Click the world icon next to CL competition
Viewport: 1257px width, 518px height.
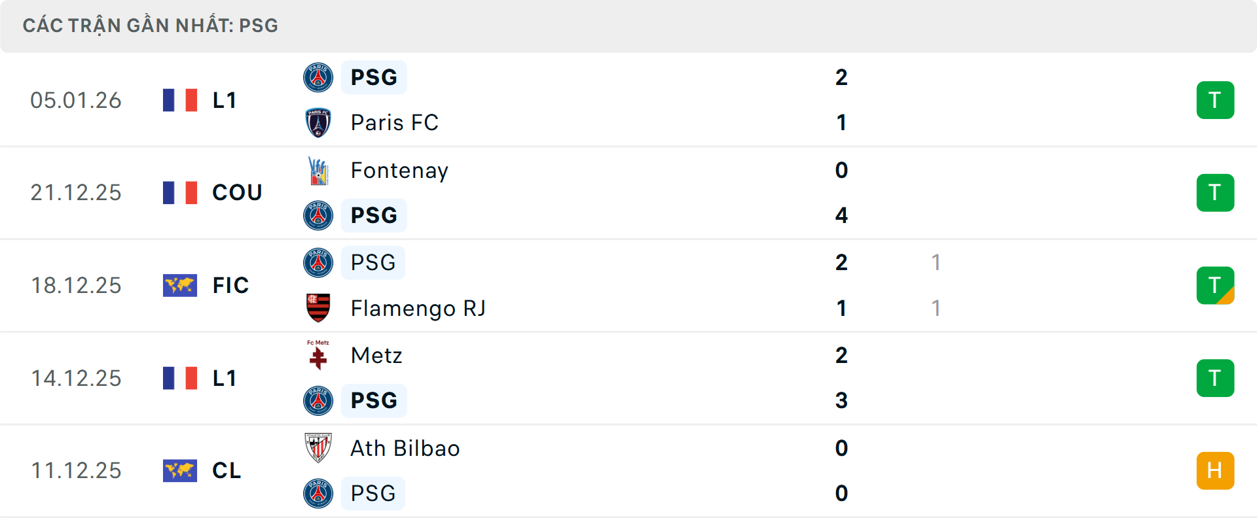pyautogui.click(x=179, y=471)
